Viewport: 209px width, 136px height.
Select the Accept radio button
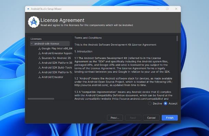coord(165,103)
